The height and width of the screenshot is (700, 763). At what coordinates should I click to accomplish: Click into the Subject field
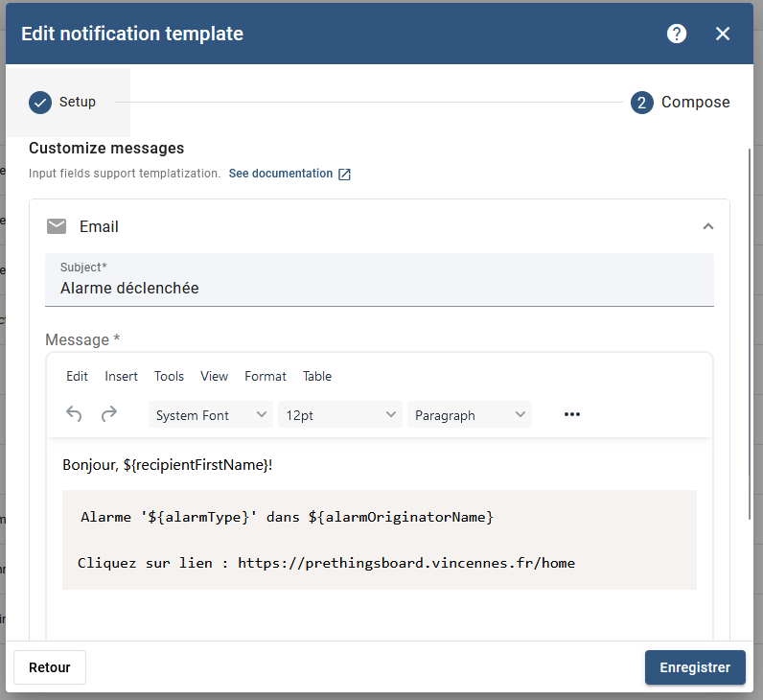pos(380,280)
